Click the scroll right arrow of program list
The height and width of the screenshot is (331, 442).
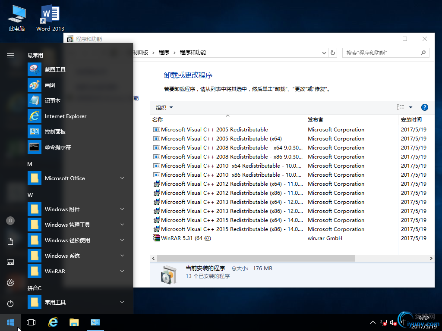click(431, 259)
